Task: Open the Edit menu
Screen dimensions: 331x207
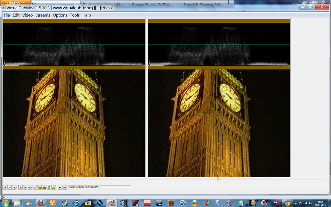Action: click(x=16, y=15)
